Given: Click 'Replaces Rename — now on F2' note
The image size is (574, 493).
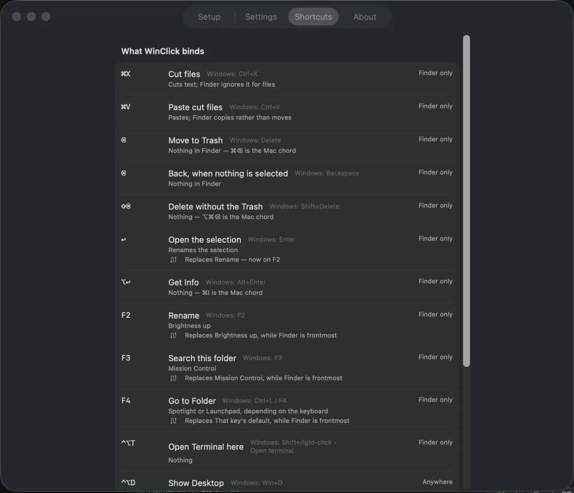Looking at the screenshot, I should (x=232, y=260).
